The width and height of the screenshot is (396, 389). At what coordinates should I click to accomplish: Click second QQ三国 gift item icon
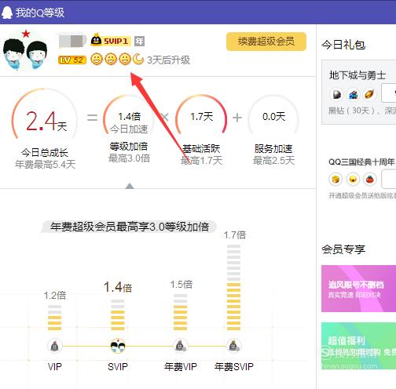[x=353, y=180]
